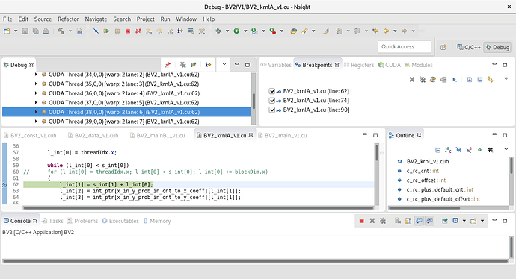Click the Resume icon in main toolbar
Screen dimensions: 516x279
click(106, 31)
